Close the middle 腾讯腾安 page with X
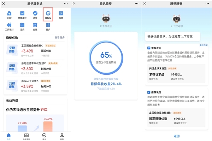 pos(74,4)
